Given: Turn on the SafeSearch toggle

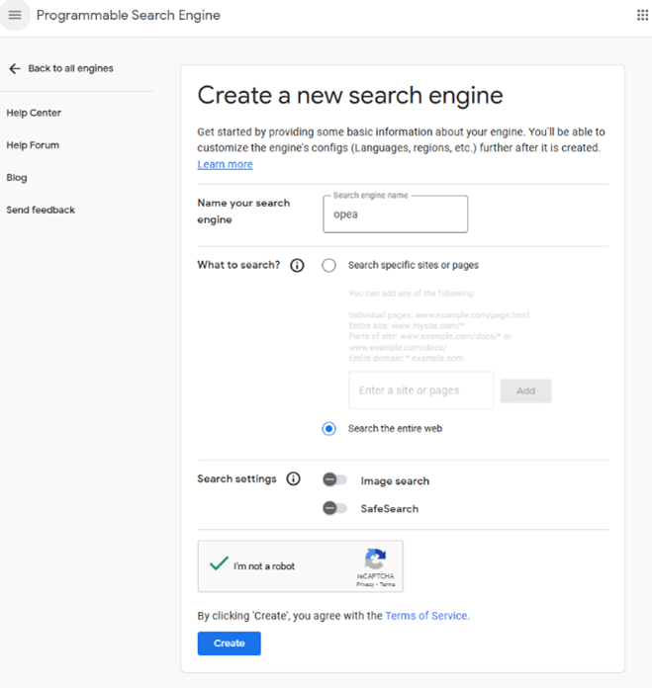Looking at the screenshot, I should [335, 508].
